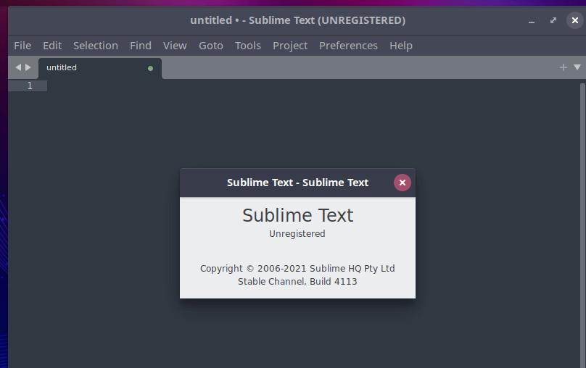Image resolution: width=586 pixels, height=368 pixels.
Task: Click the vertical scrollbar of the editor
Action: click(x=582, y=224)
